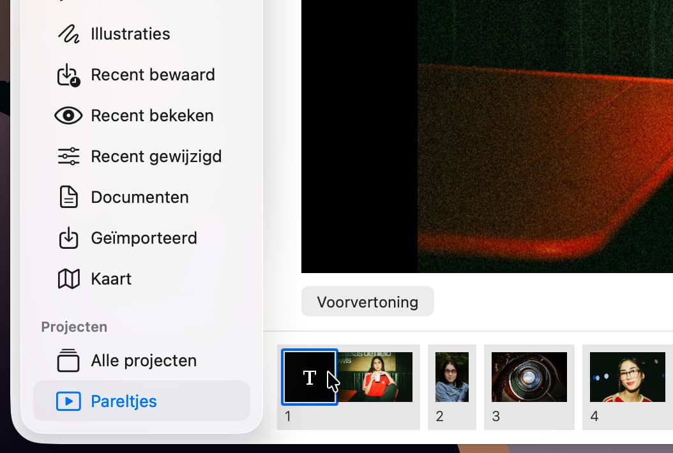
Task: Click the Illustraties squiggle icon
Action: pos(69,34)
